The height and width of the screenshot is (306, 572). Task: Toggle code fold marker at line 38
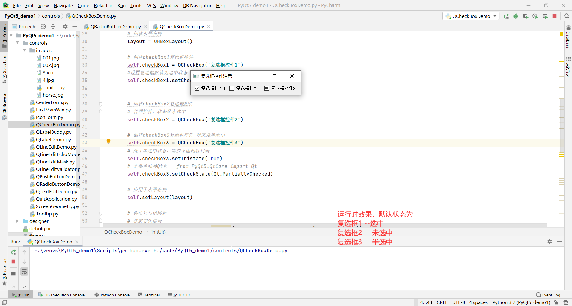(x=101, y=104)
